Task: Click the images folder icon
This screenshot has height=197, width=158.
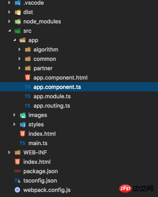Action: (x=23, y=115)
